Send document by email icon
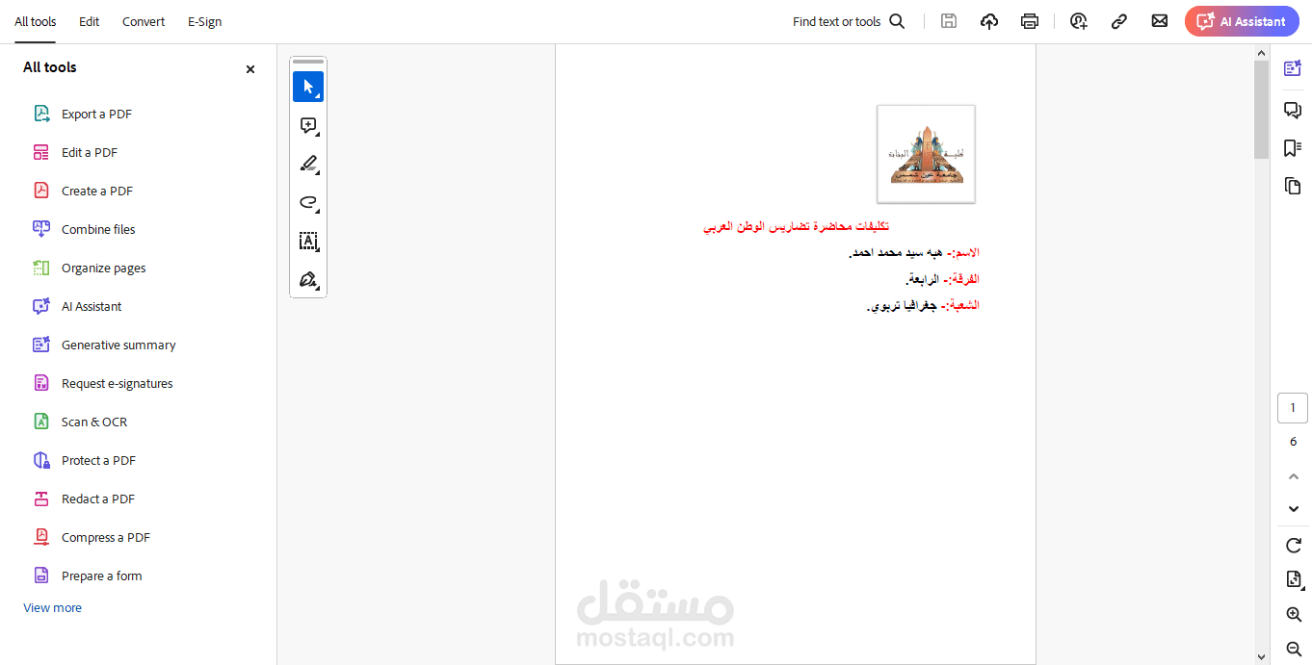Screen dimensions: 1312x665 [1160, 21]
